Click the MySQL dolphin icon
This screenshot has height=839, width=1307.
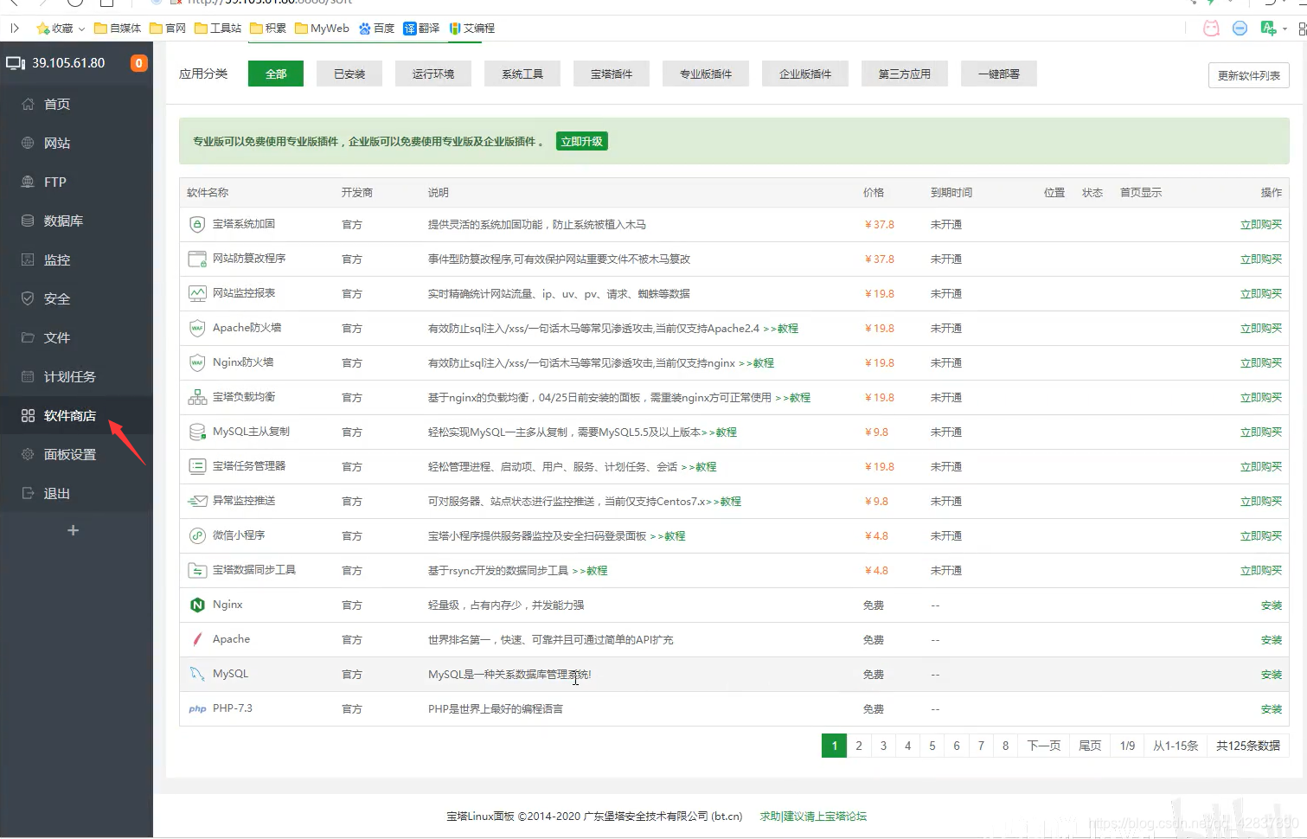[x=197, y=674]
